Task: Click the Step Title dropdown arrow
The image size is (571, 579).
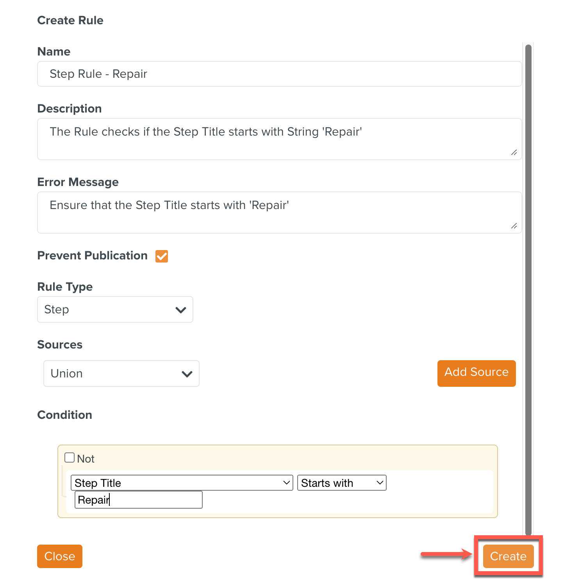Action: pos(286,483)
